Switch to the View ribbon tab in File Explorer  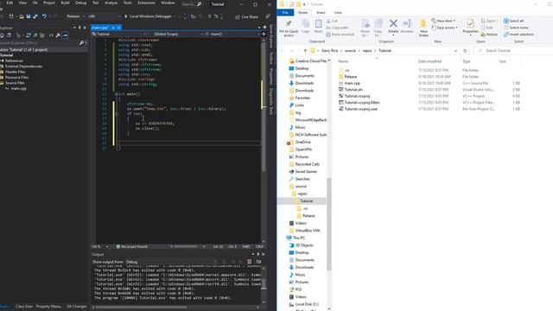tap(338, 12)
